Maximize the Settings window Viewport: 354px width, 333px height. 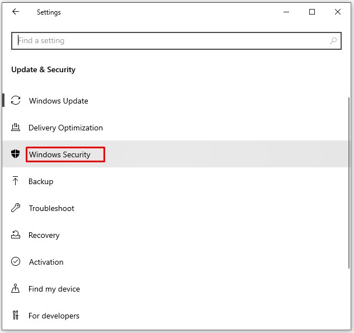(x=312, y=12)
